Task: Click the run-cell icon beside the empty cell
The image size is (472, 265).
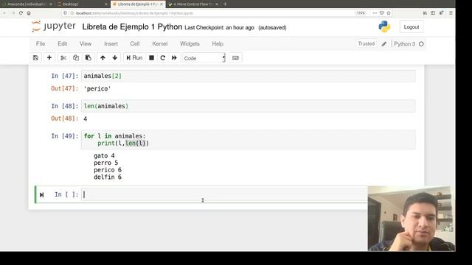Action: [42, 195]
